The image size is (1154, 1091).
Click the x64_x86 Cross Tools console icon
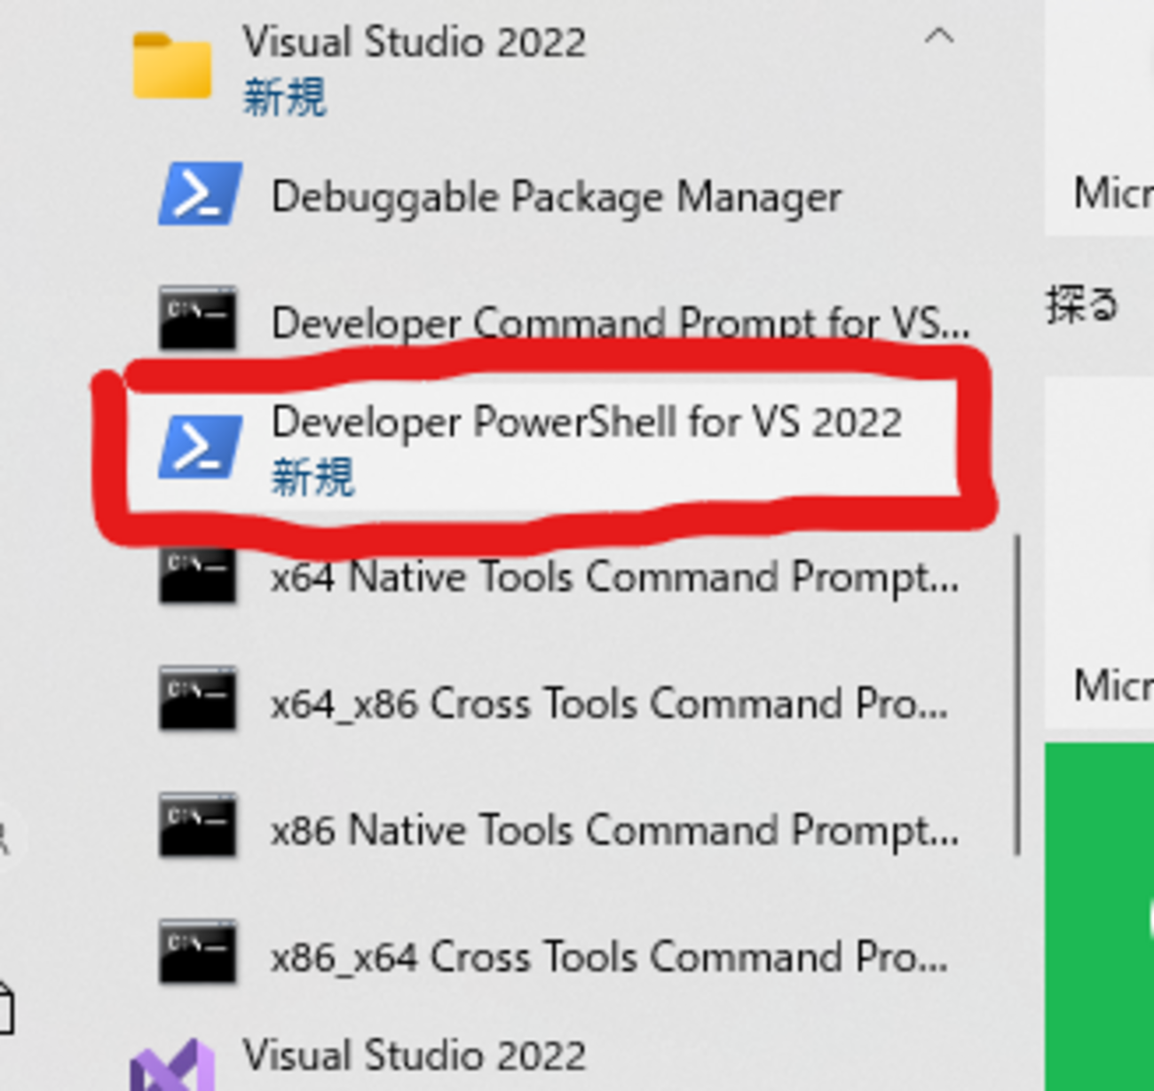(198, 699)
